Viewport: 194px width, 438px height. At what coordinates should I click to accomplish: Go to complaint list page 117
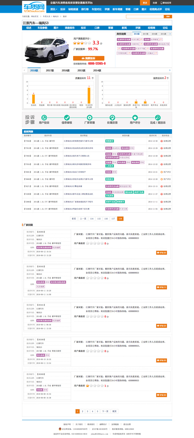pos(113,219)
